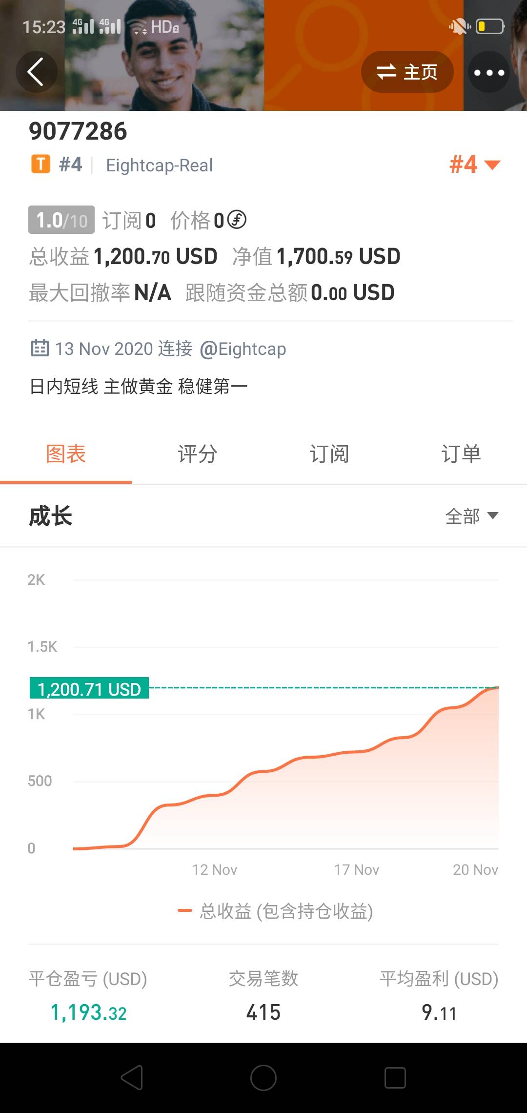Tap the back arrow icon
Screen dimensions: 527x1113
(x=36, y=72)
